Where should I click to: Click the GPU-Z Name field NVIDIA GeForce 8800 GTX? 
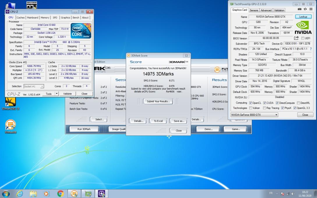point(271,17)
